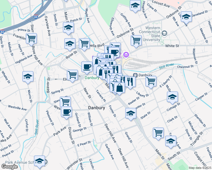Screen dimensions: 212x170
Task: Select the Chestnut St label
Action: pos(185,67)
